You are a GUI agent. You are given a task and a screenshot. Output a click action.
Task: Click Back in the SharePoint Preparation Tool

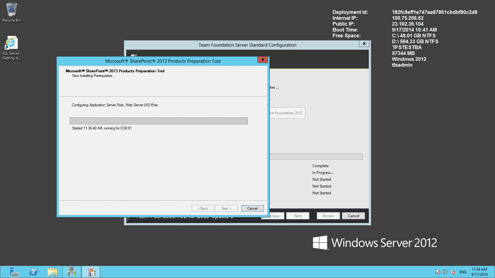coord(203,208)
